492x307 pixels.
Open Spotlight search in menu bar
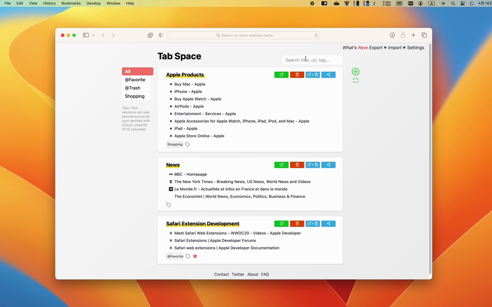pos(453,3)
